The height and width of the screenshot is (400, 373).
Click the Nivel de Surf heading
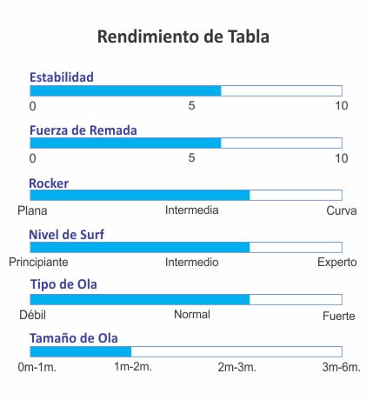pos(67,235)
